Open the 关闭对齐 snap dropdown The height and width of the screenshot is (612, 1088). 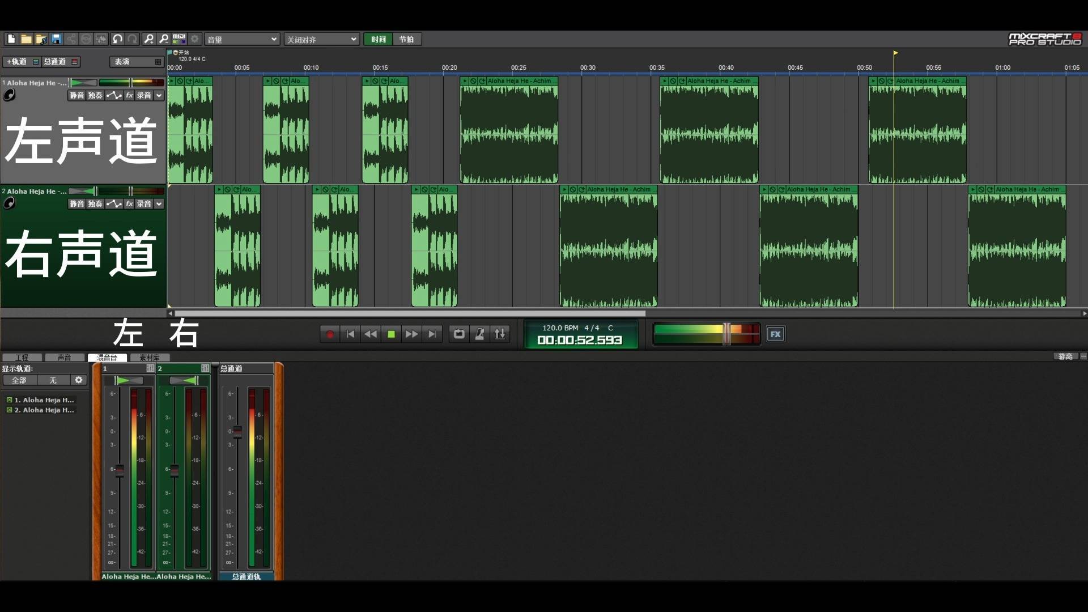321,39
